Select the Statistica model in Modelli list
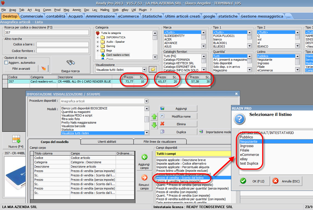The image size is (313, 210). pos(67,130)
